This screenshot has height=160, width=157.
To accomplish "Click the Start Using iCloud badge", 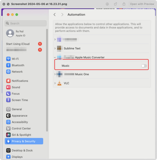I will (40, 44).
